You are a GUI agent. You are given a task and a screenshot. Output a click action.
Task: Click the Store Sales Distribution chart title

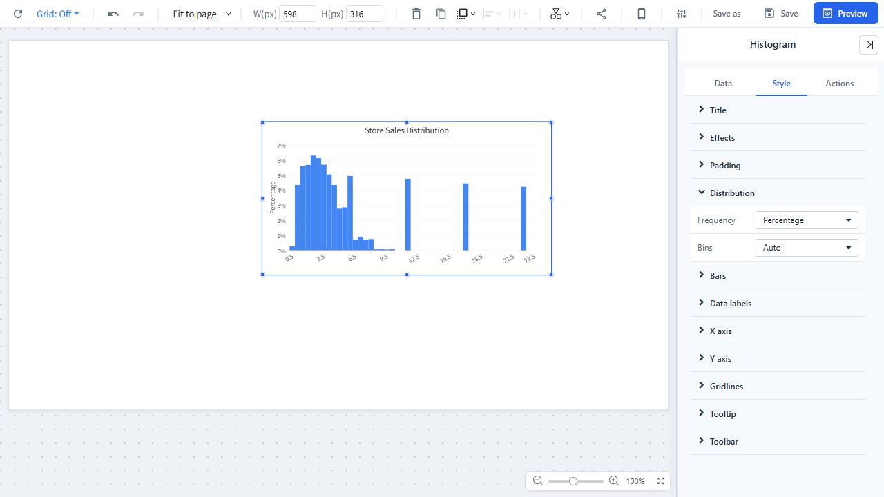tap(407, 130)
